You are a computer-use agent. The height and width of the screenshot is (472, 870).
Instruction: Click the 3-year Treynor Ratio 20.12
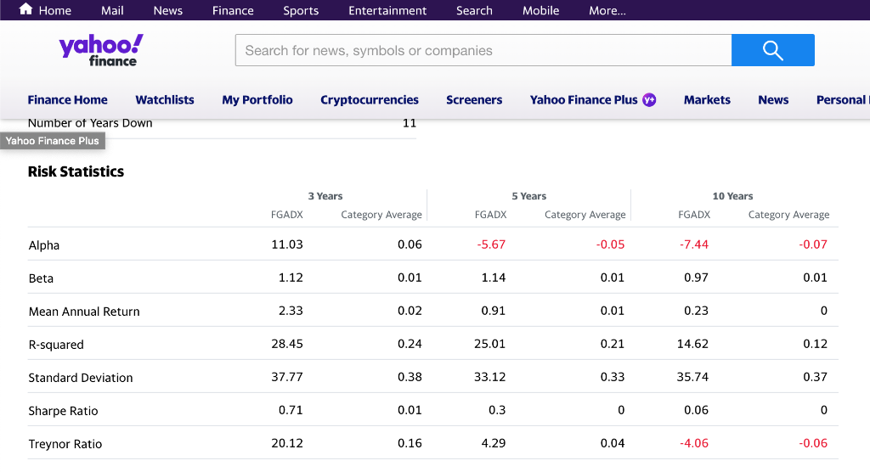(x=287, y=444)
